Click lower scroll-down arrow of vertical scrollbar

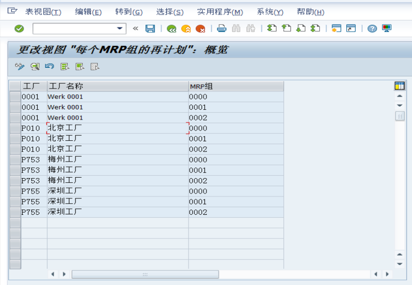[399, 264]
